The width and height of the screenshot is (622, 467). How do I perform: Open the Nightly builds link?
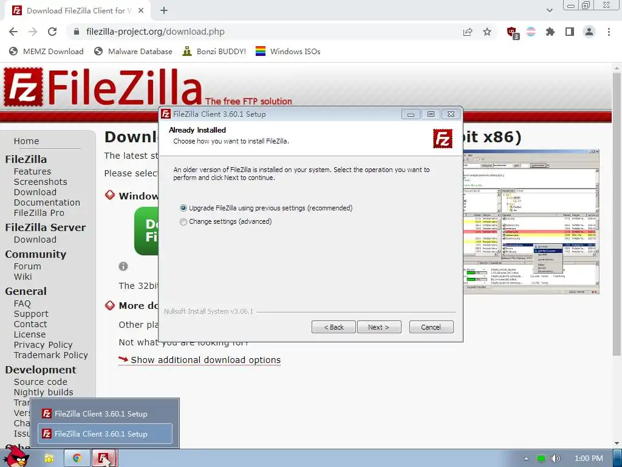pos(44,392)
